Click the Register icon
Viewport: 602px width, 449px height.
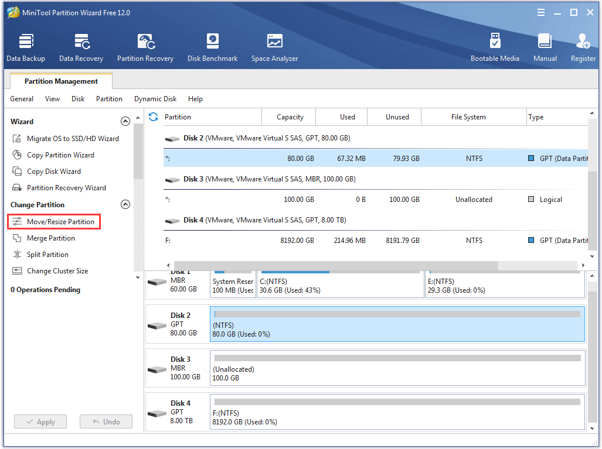583,47
